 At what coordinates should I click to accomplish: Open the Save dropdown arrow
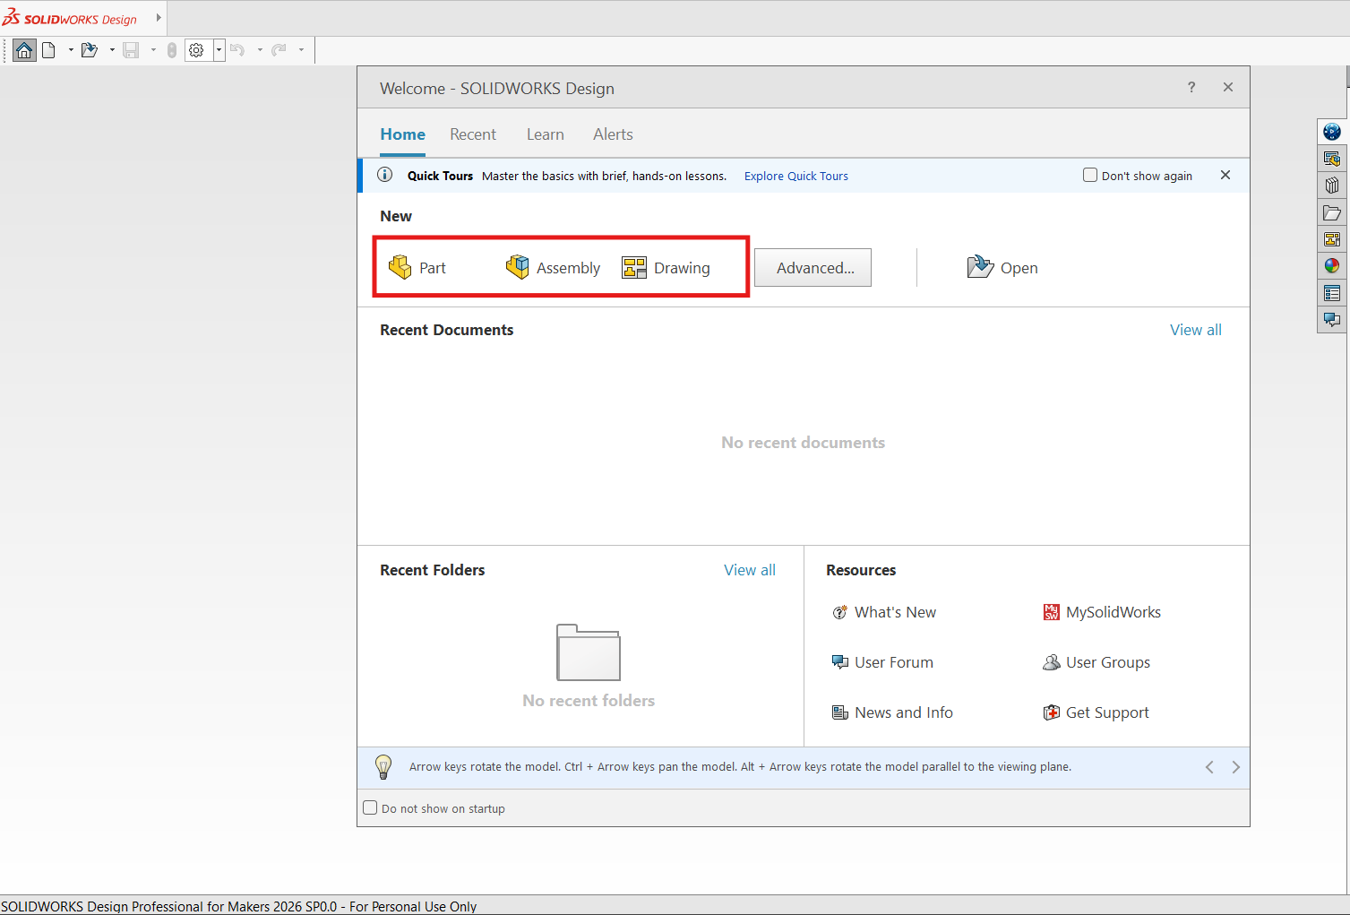click(x=153, y=50)
